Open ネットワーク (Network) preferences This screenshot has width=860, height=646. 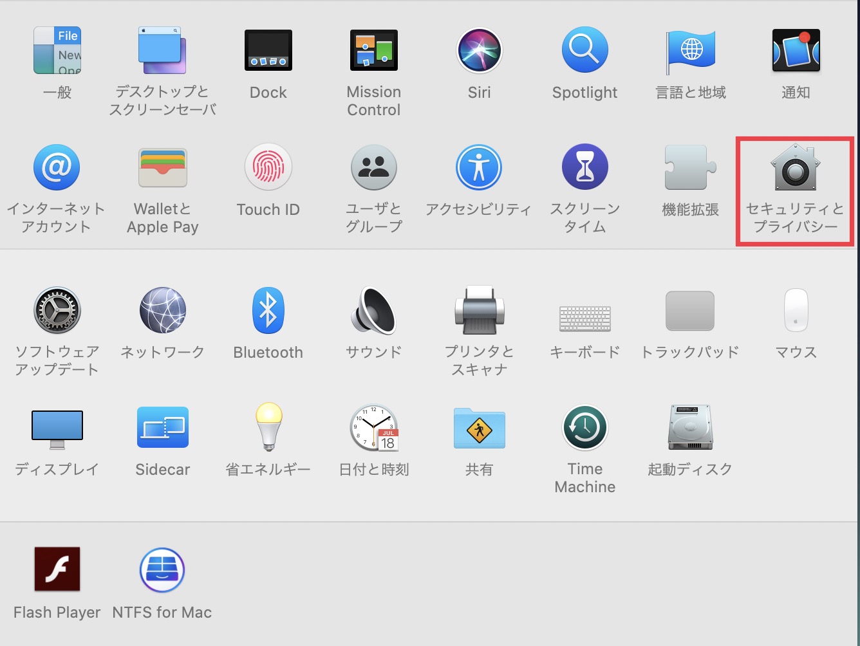[163, 311]
